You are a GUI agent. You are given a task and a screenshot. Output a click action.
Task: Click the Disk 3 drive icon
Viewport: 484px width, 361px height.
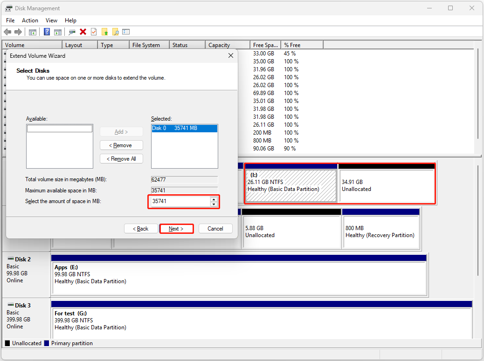[x=11, y=305]
